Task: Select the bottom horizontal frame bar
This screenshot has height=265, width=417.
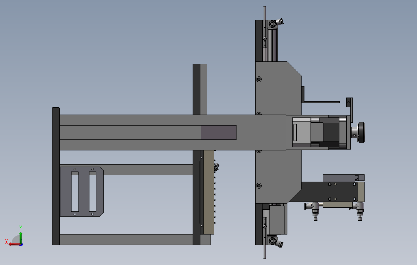Action: (126, 239)
